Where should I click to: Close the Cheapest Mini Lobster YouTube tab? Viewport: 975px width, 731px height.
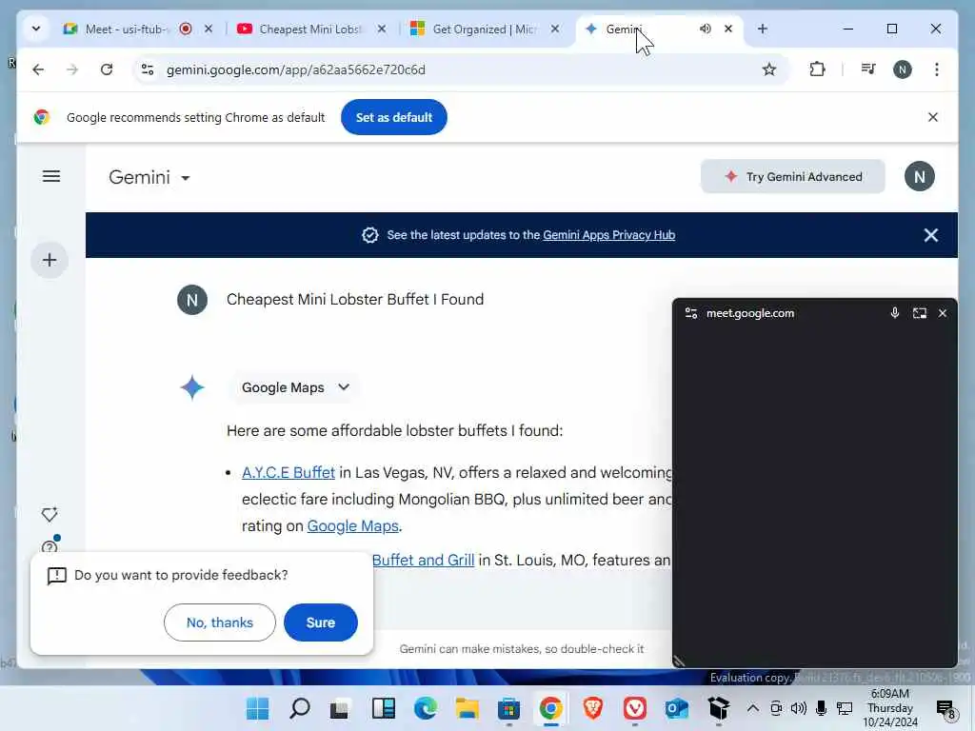(x=382, y=29)
